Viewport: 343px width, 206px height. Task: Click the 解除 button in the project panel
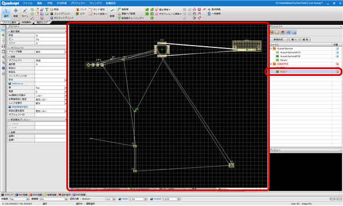coord(305,39)
